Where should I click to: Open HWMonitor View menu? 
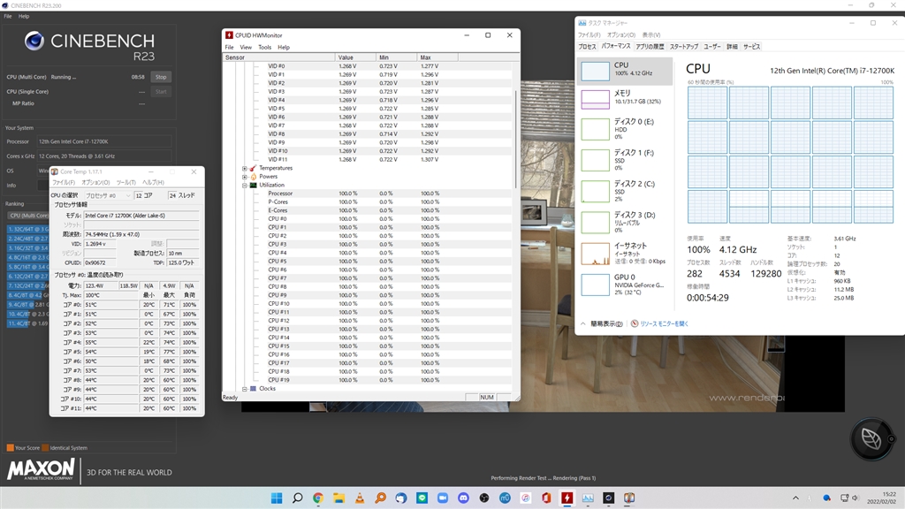[x=246, y=48]
